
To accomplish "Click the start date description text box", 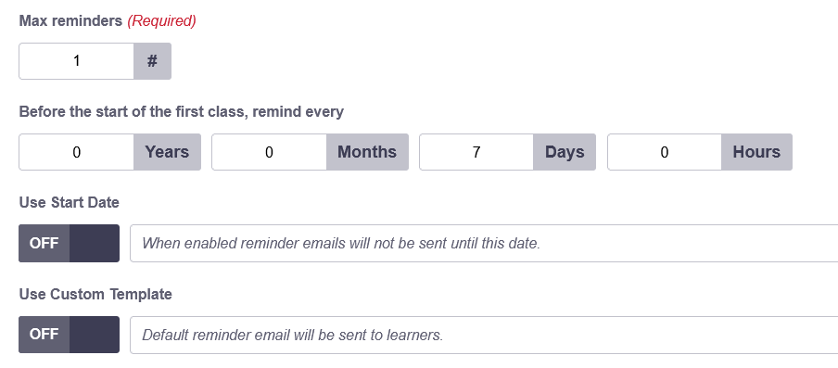I will [484, 243].
